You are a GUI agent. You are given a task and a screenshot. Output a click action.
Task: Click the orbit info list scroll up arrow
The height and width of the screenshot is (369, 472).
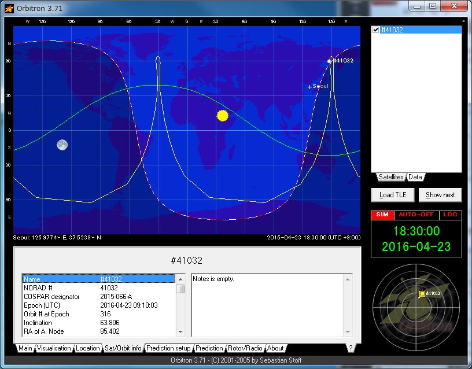pos(180,279)
